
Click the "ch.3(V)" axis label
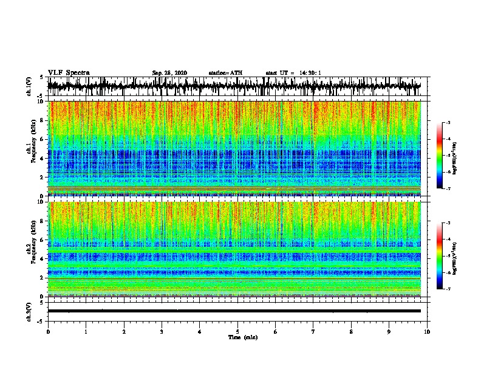(29, 312)
